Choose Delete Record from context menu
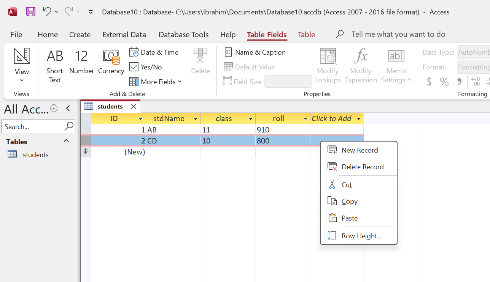 click(362, 167)
